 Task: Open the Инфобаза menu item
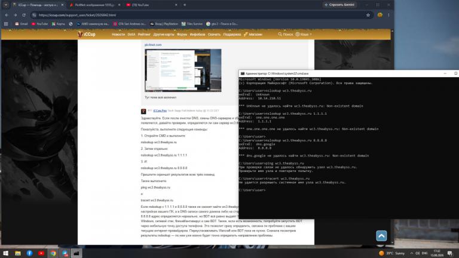(x=197, y=35)
